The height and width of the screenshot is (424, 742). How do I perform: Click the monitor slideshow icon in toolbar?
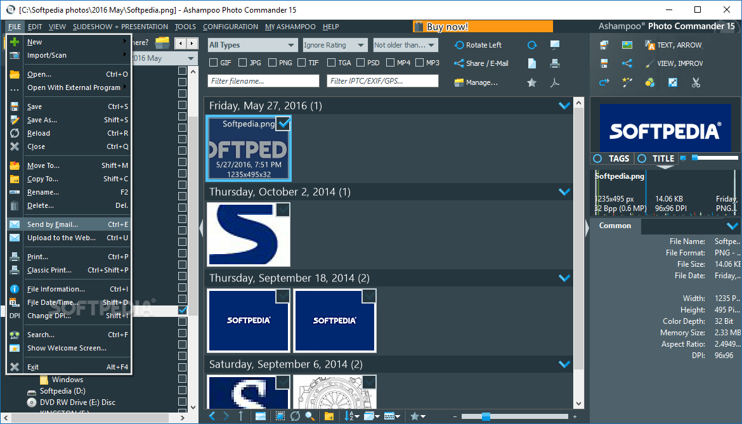click(555, 45)
